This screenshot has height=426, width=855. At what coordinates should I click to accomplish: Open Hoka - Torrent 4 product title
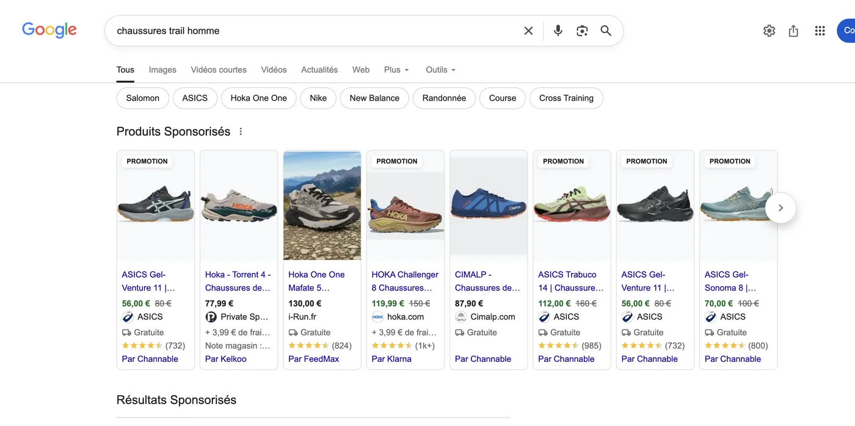pyautogui.click(x=238, y=281)
